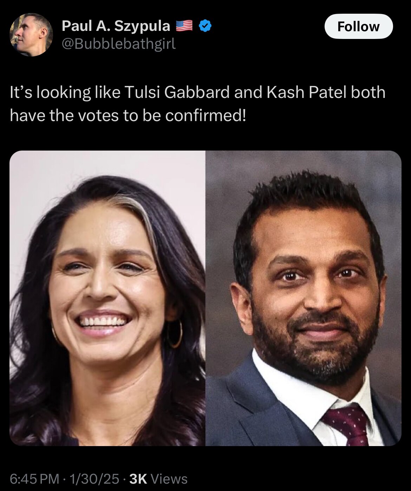Click the white shirt collar in right photo
Viewport: 411px width, 491px height.
point(281,383)
